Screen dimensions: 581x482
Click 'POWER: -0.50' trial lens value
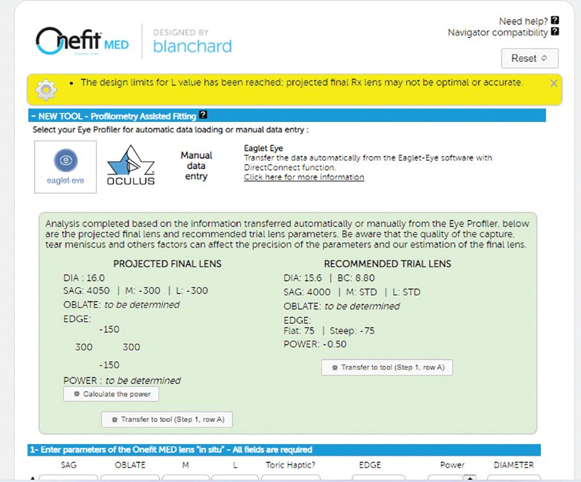(x=315, y=344)
